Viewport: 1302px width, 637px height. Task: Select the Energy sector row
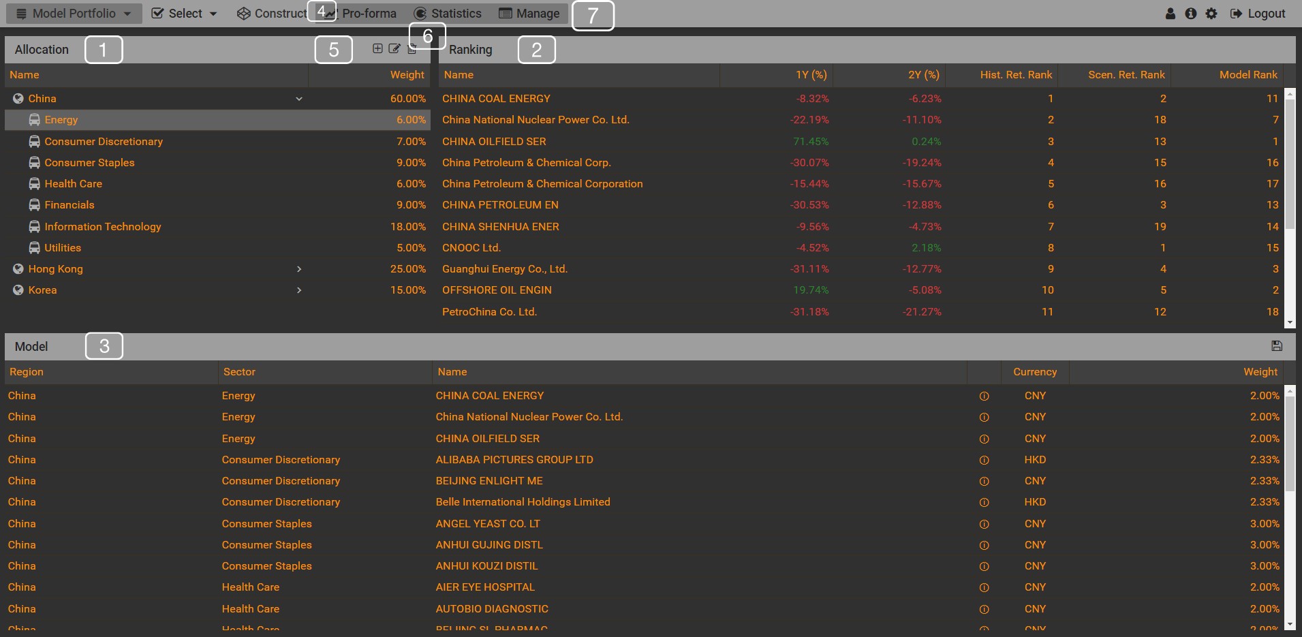[217, 120]
